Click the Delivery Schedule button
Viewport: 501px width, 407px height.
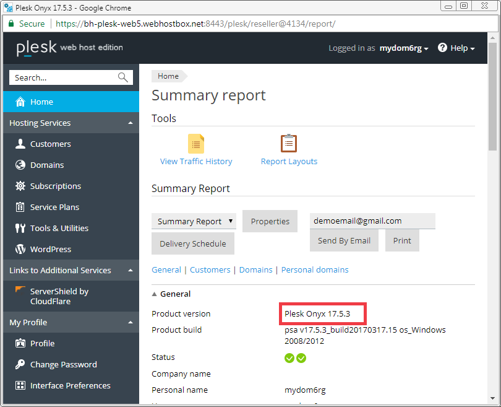tap(193, 243)
